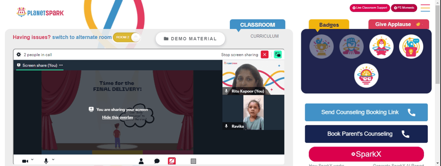Image resolution: width=441 pixels, height=166 pixels.
Task: Click Give Applause button
Action: (399, 24)
